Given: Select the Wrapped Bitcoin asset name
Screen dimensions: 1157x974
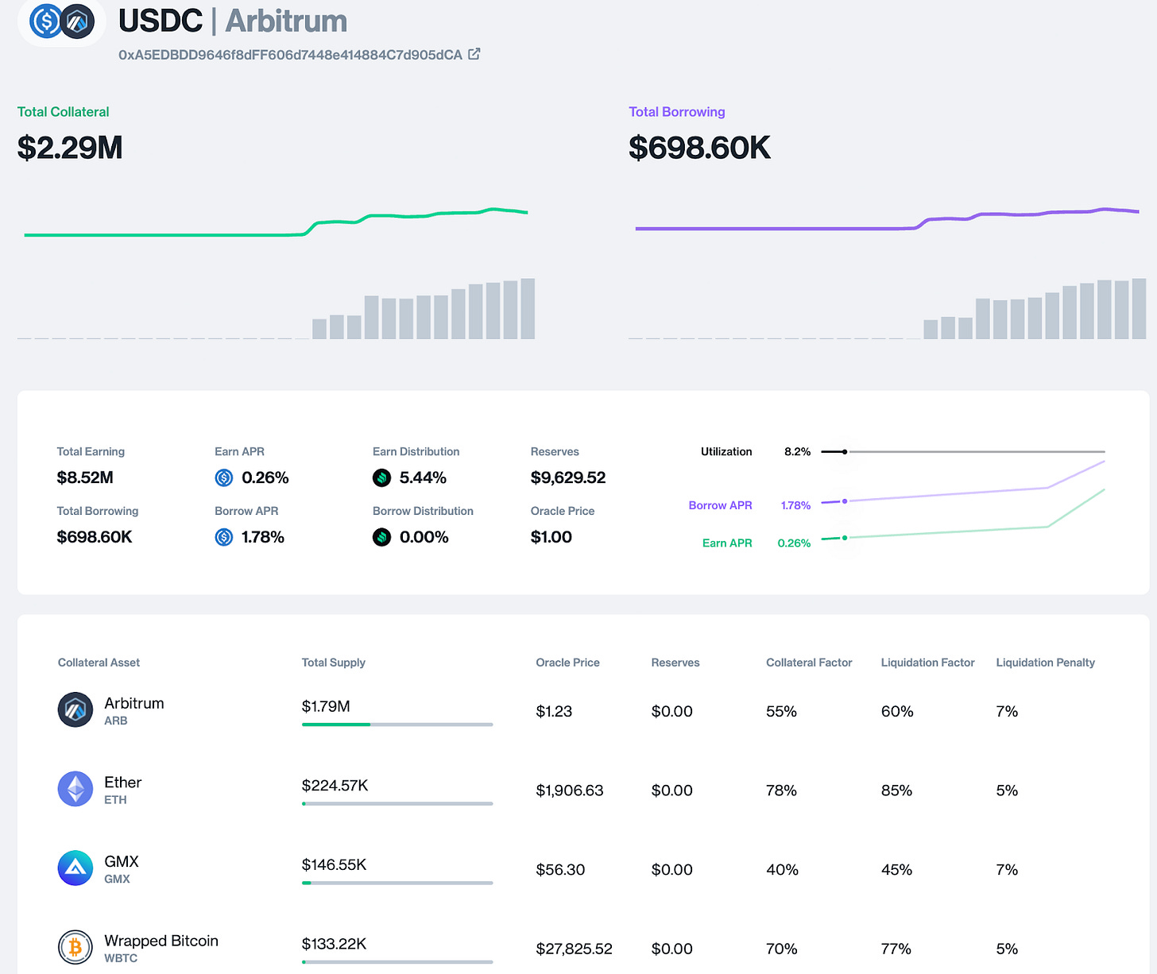Looking at the screenshot, I should [161, 941].
